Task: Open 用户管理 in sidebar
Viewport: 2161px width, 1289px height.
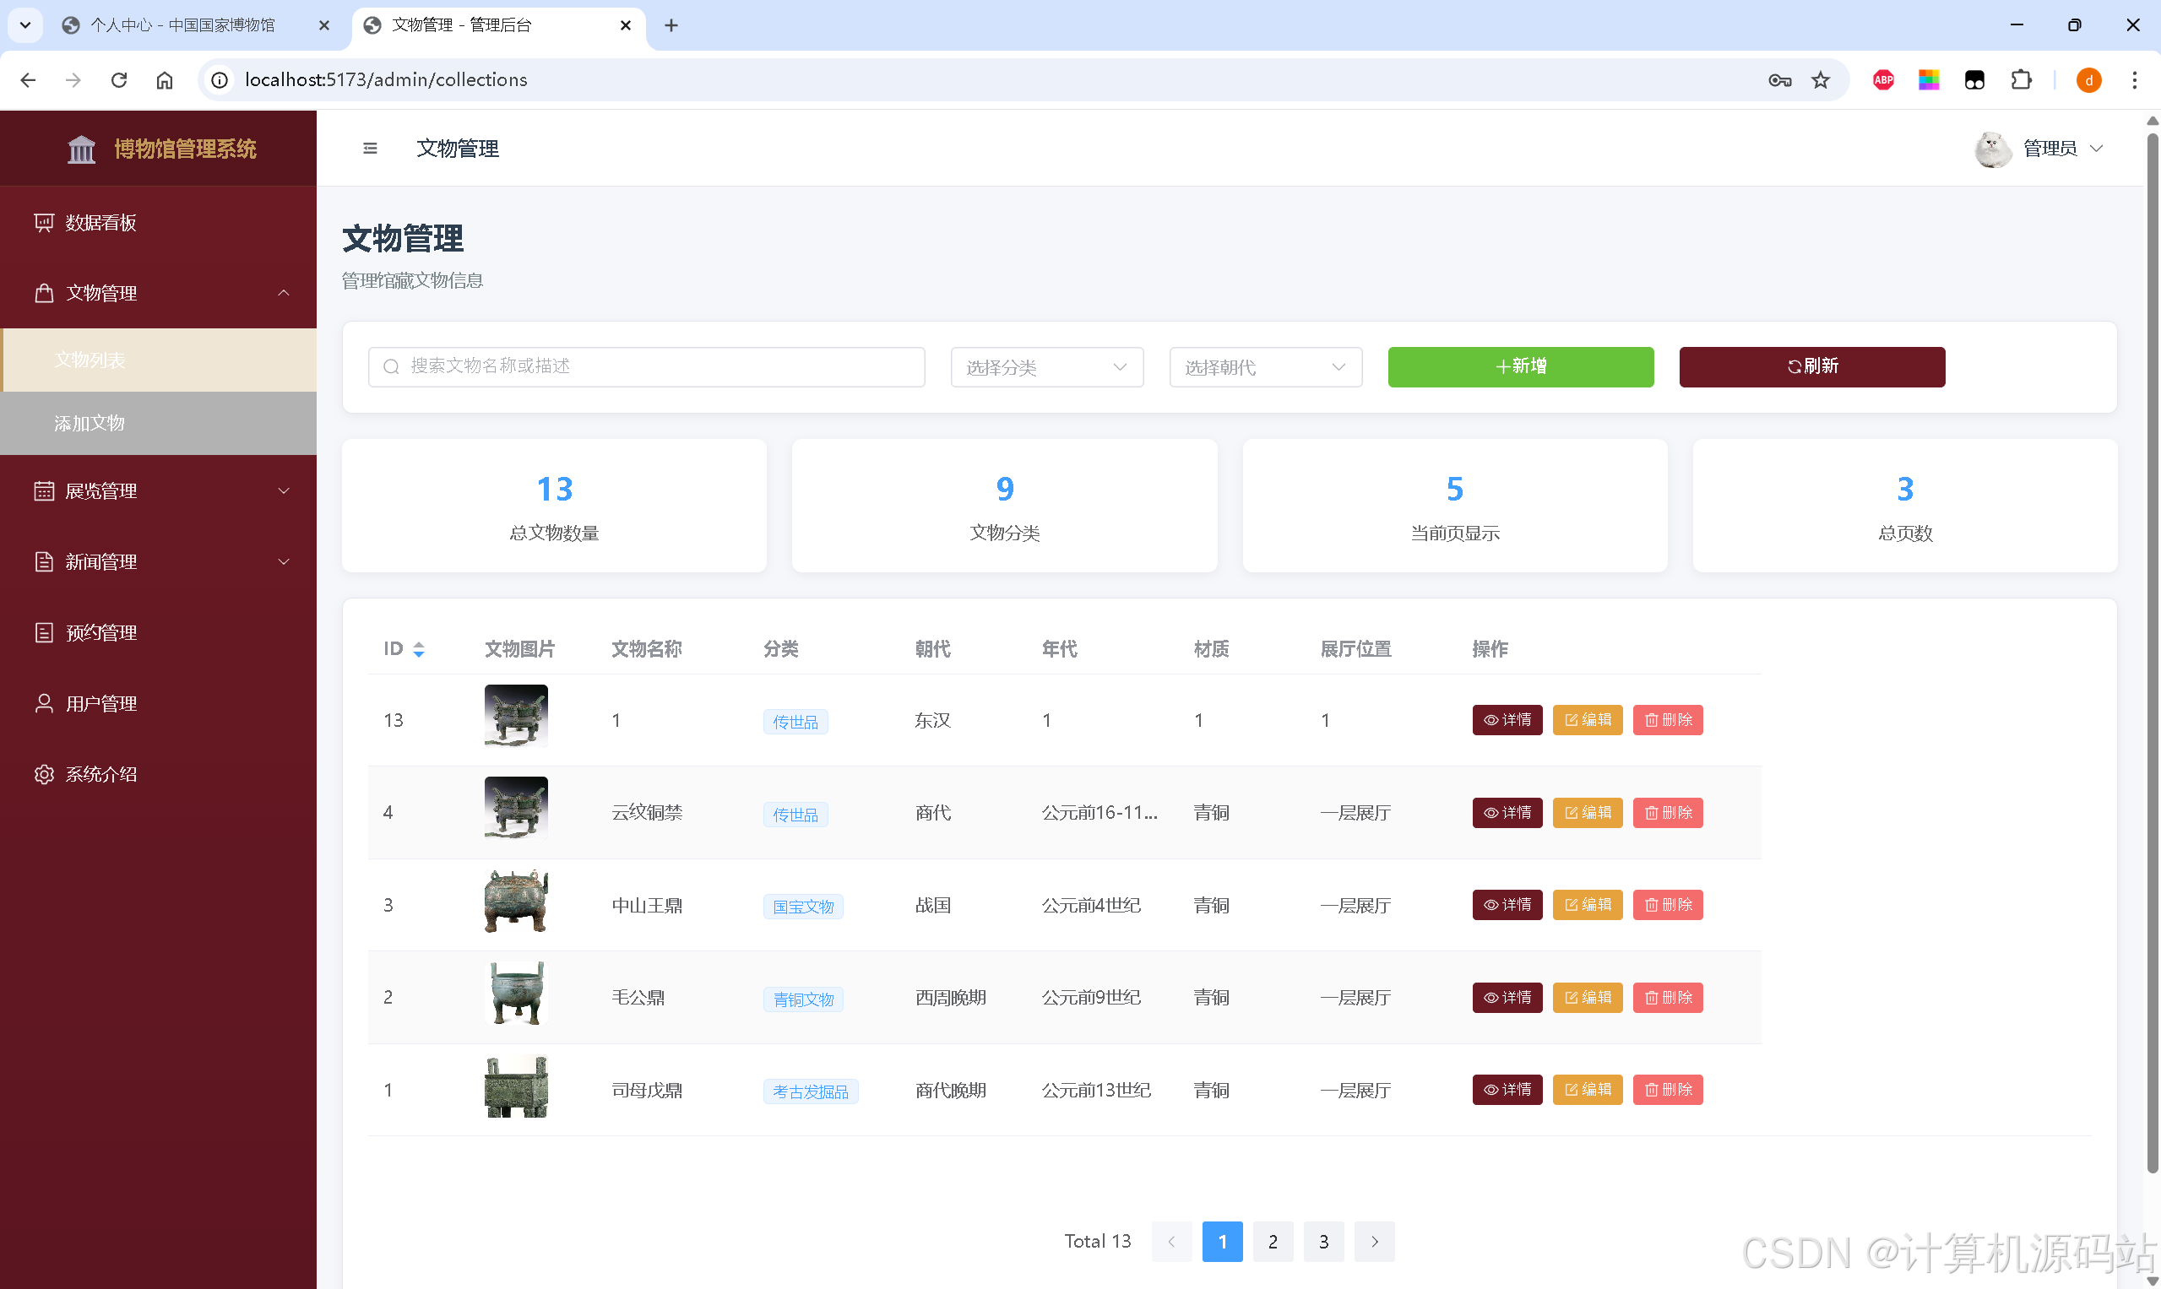Action: coord(100,703)
